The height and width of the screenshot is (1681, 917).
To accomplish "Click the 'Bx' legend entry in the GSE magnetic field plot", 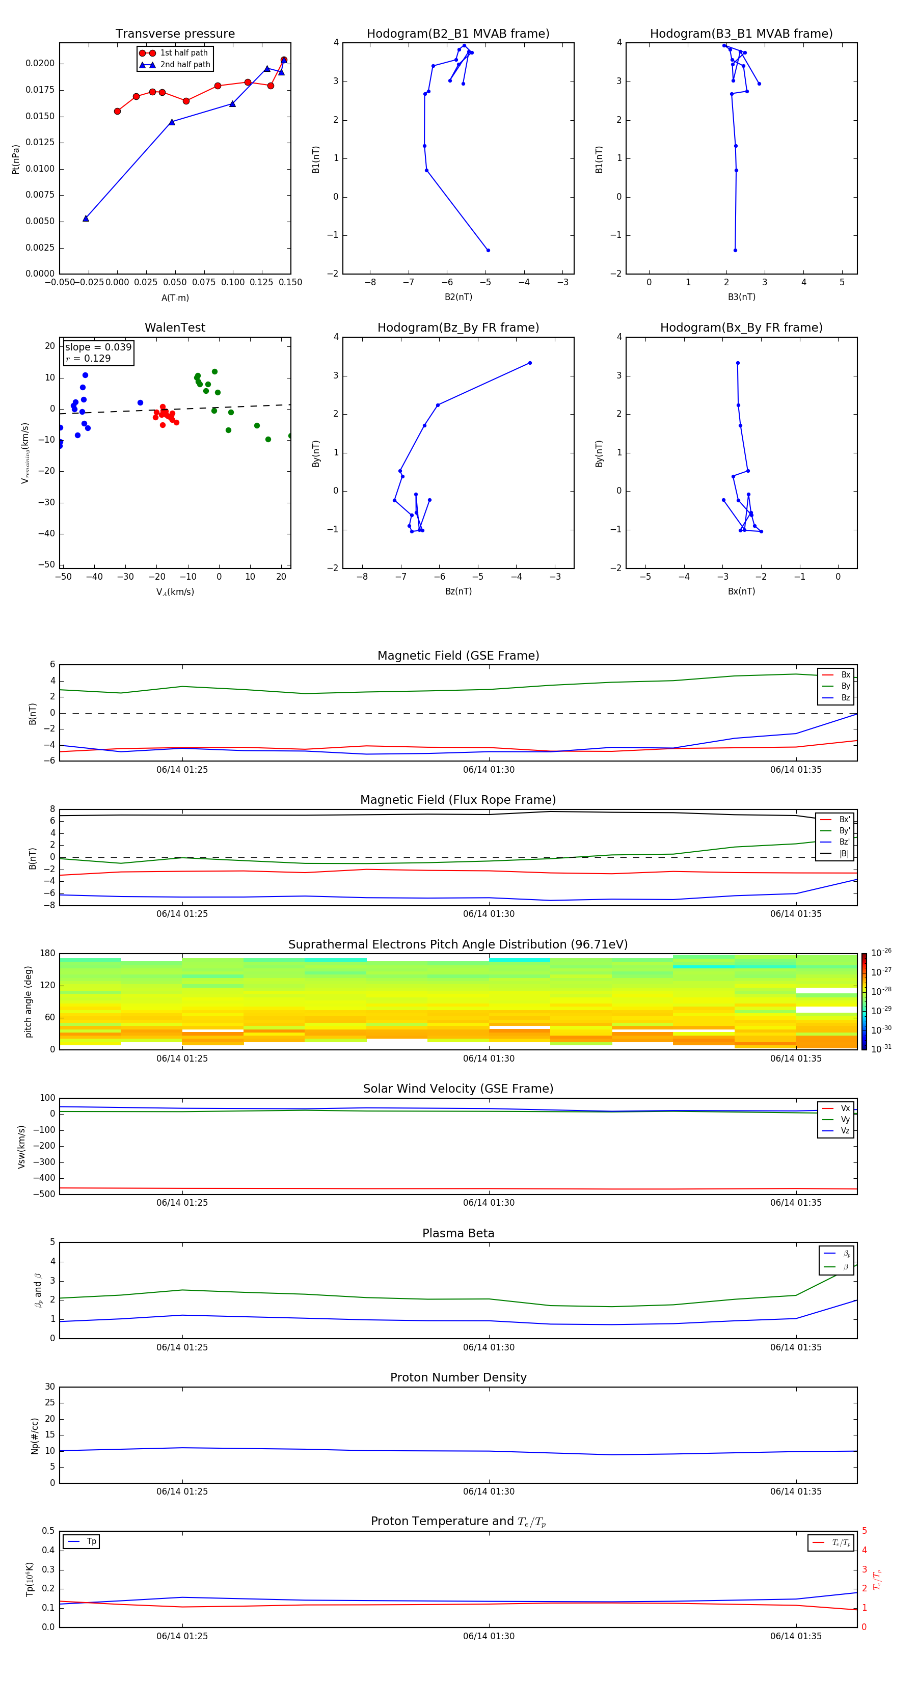I will (837, 675).
